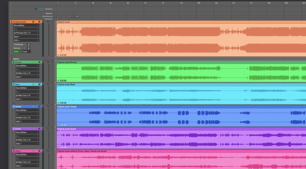This screenshot has width=306, height=169.
Task: Toggle play-enable on Drums track
Action: pyautogui.click(x=33, y=62)
